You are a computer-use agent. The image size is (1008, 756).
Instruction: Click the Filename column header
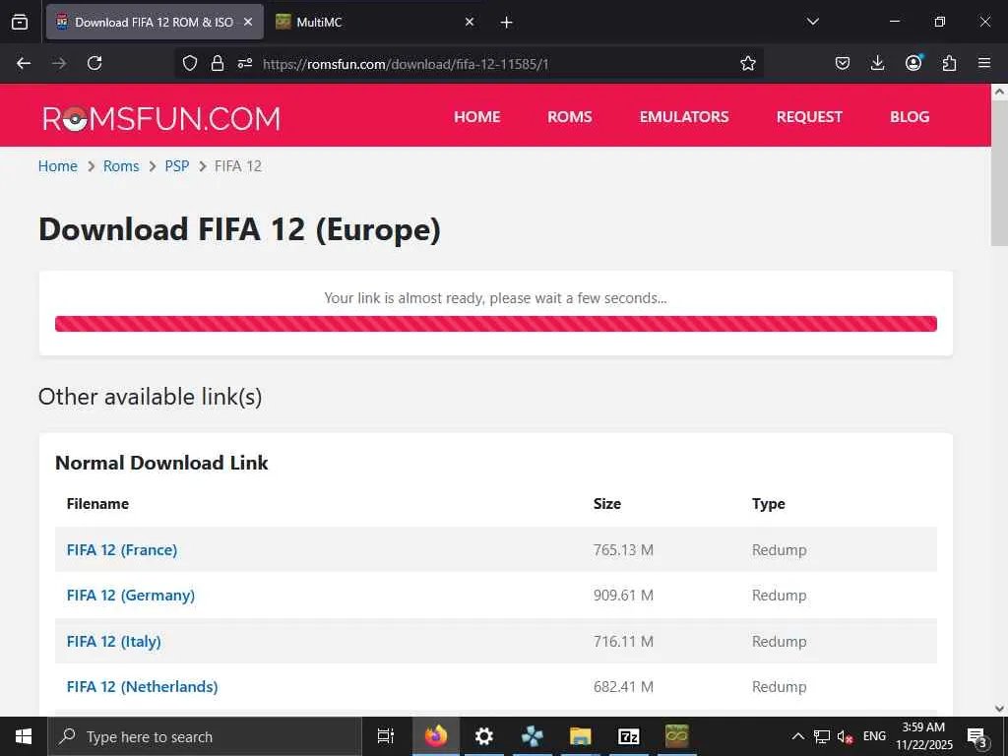point(97,503)
